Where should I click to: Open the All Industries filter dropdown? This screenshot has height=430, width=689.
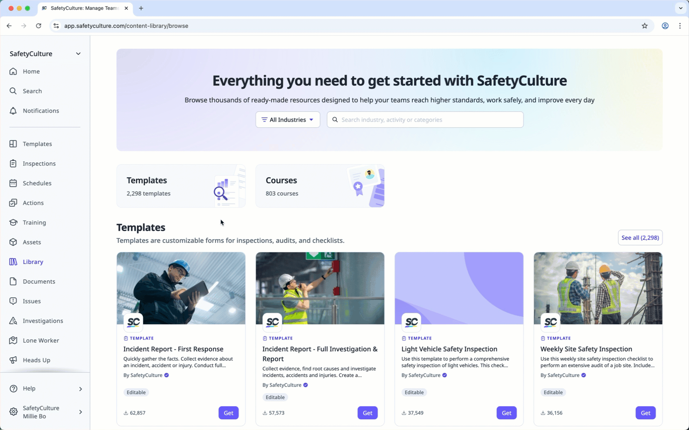288,120
